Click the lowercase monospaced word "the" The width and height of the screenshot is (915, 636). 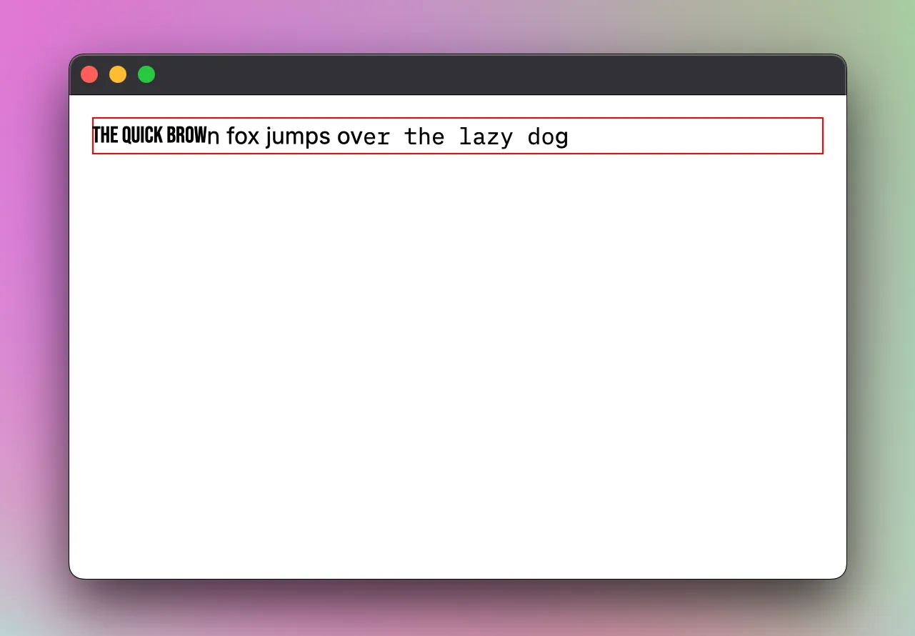click(424, 136)
